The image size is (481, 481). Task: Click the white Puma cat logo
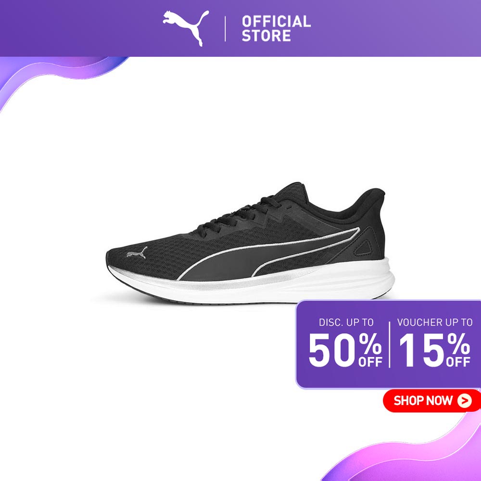(x=186, y=28)
